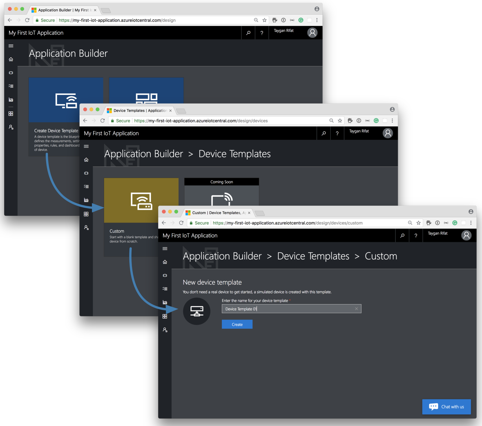This screenshot has width=482, height=426.
Task: Click Device Templates breadcrumb in the front window
Action: [x=313, y=256]
